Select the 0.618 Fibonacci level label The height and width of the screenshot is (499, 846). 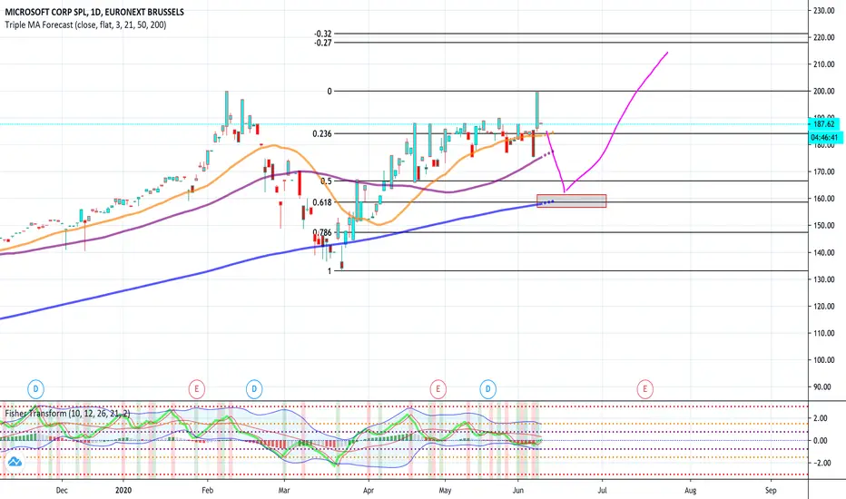pyautogui.click(x=322, y=202)
